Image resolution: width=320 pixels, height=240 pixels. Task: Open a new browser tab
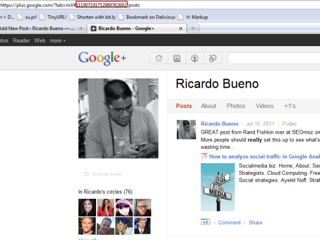coord(193,28)
